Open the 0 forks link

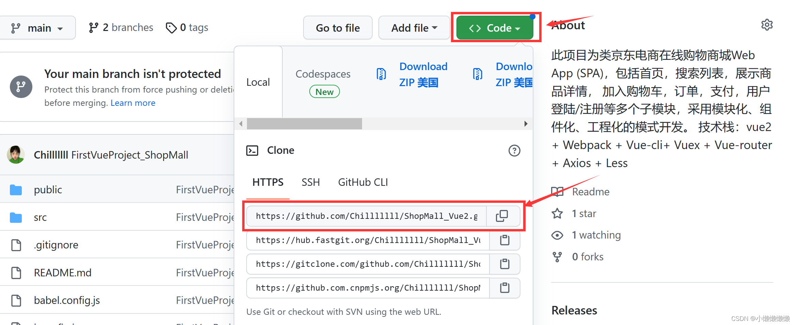pos(588,257)
